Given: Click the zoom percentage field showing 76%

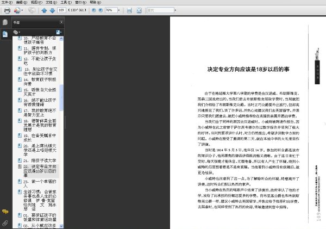Looking at the screenshot, I should 111,10.
